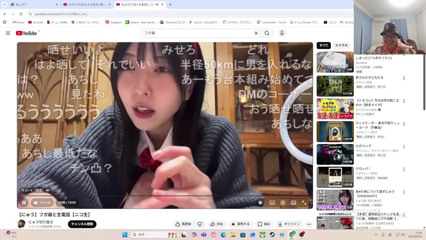Open the Discord フレンド bookmark
This screenshot has width=426, height=240.
pyautogui.click(x=172, y=22)
